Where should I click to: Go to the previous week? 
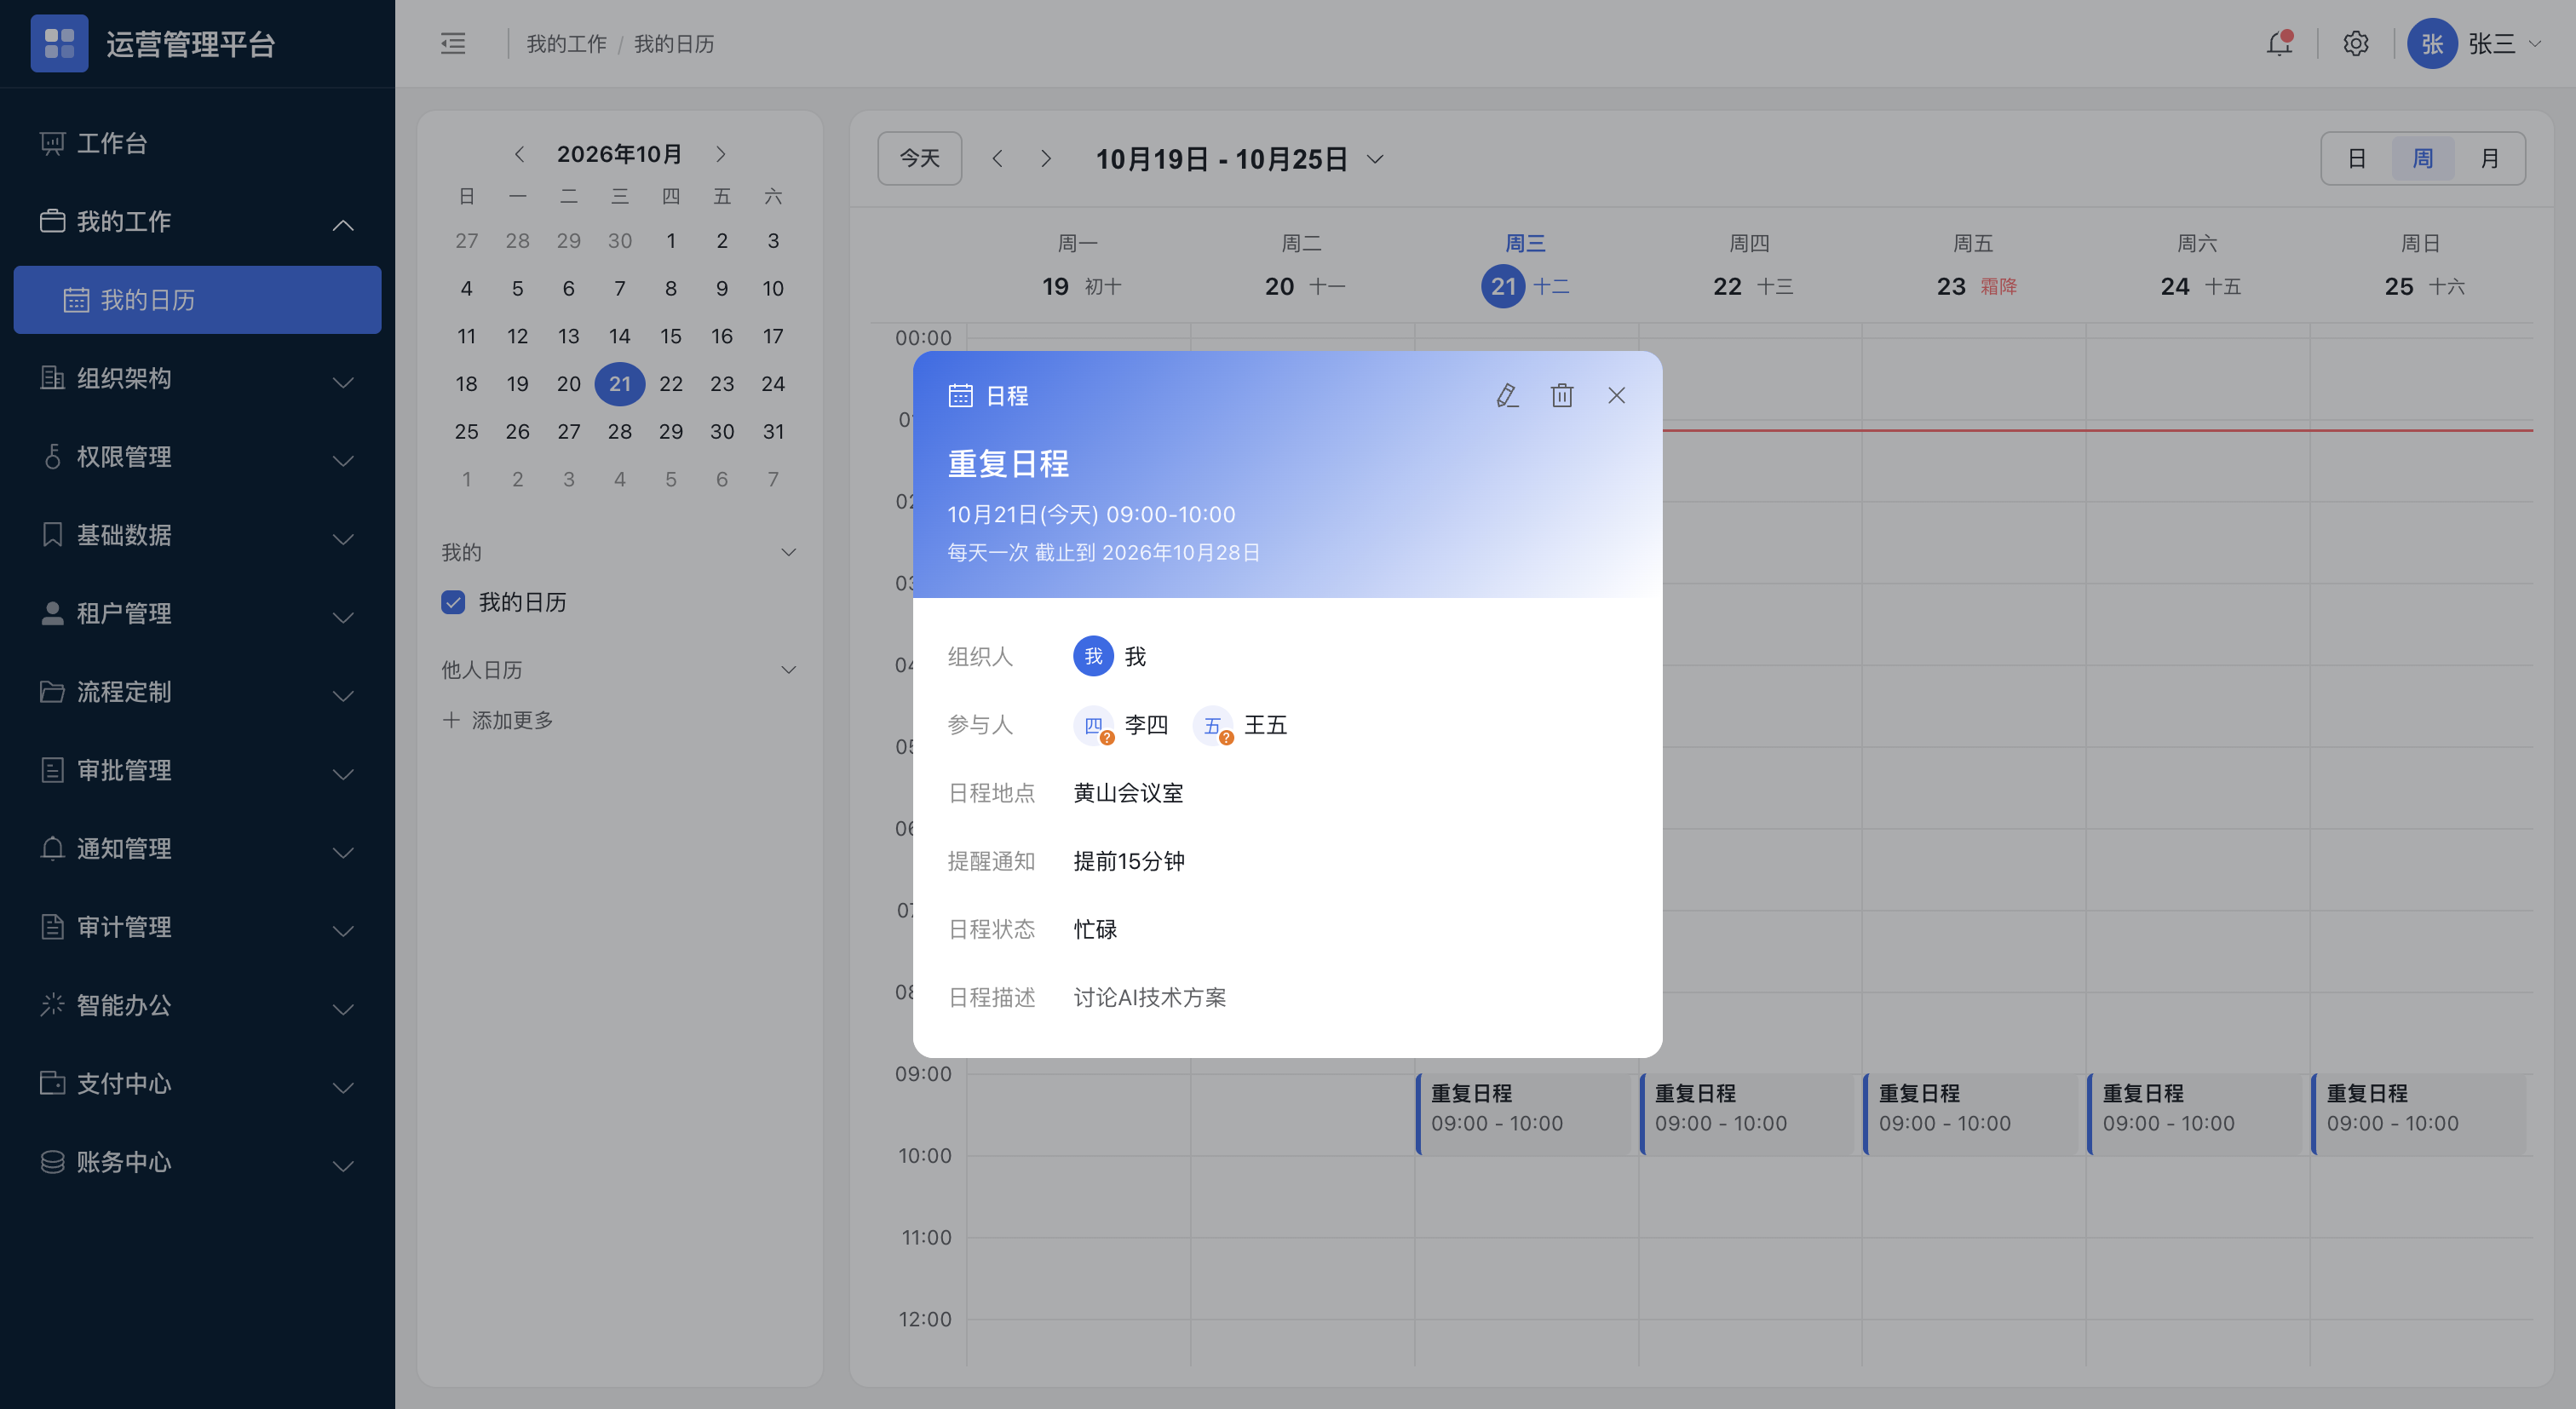(997, 159)
